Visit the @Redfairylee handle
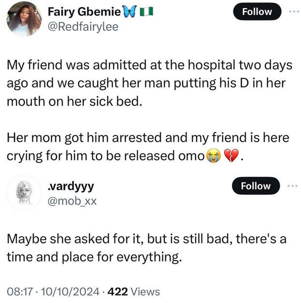Screen dimensions: 301x303 click(x=83, y=27)
